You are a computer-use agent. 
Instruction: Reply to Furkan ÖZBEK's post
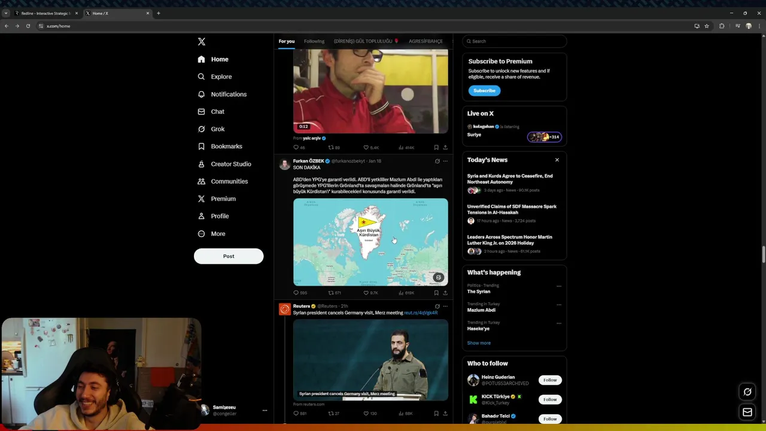(x=300, y=293)
